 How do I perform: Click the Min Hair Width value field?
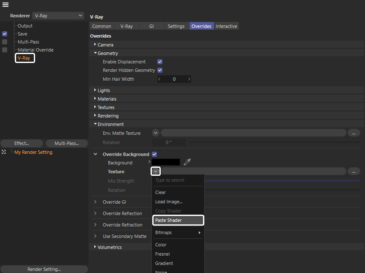point(174,79)
